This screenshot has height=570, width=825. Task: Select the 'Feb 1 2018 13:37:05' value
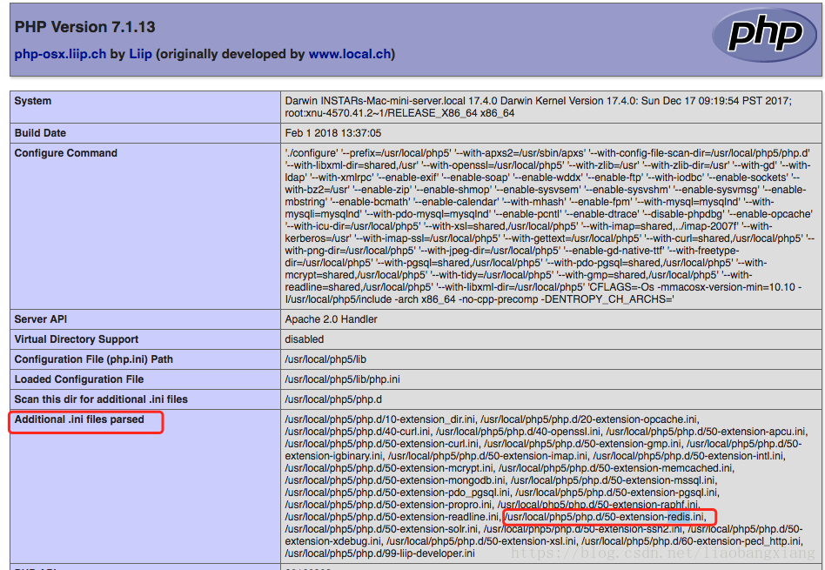point(333,133)
